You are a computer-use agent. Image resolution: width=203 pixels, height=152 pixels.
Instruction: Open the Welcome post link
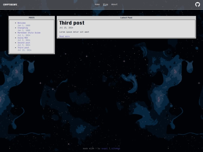21,23
